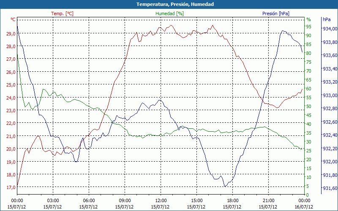Click the '27,0' temperature axis value

[x=11, y=59]
